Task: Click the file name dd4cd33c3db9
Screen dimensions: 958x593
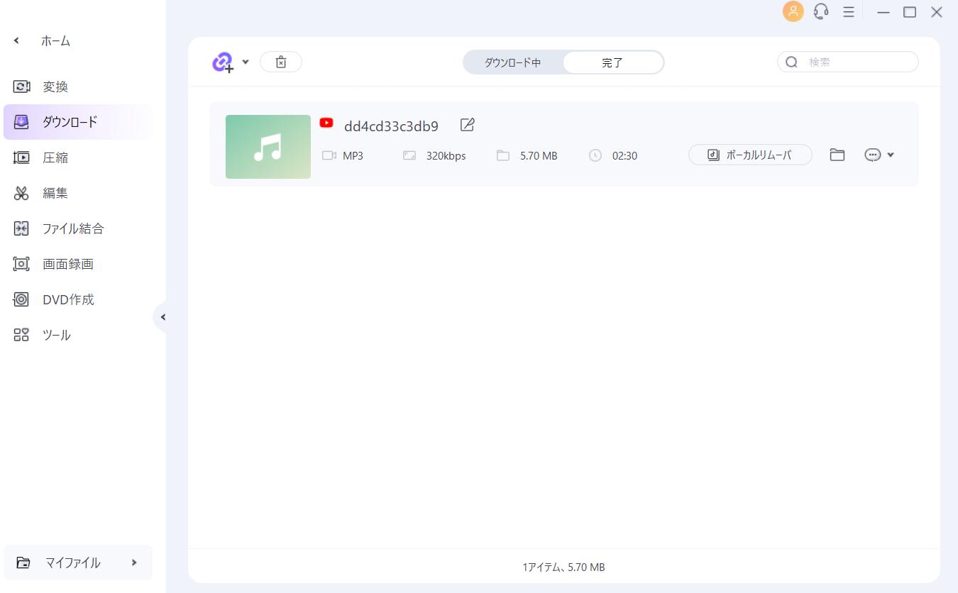Action: point(391,126)
